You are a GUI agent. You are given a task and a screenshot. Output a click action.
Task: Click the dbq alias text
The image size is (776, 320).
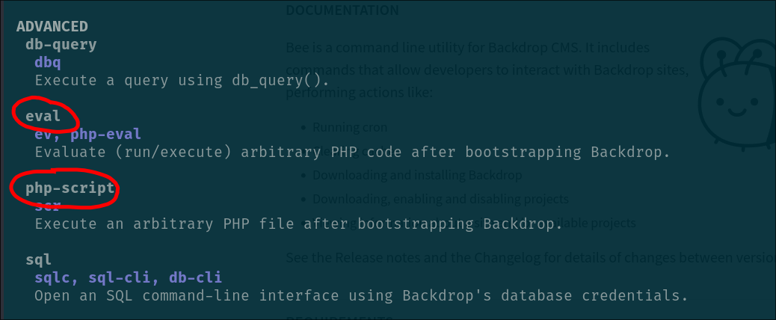click(x=48, y=62)
